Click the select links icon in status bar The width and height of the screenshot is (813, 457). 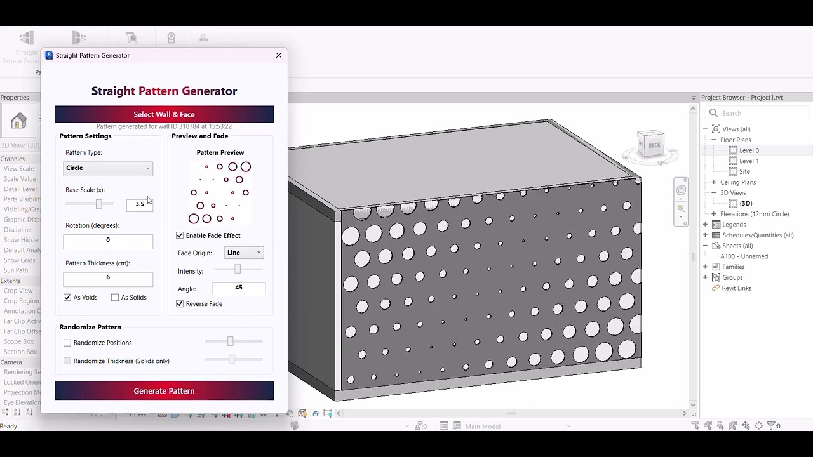click(695, 426)
